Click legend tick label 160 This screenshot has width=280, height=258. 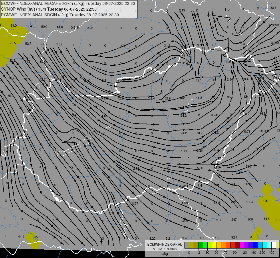253,253
